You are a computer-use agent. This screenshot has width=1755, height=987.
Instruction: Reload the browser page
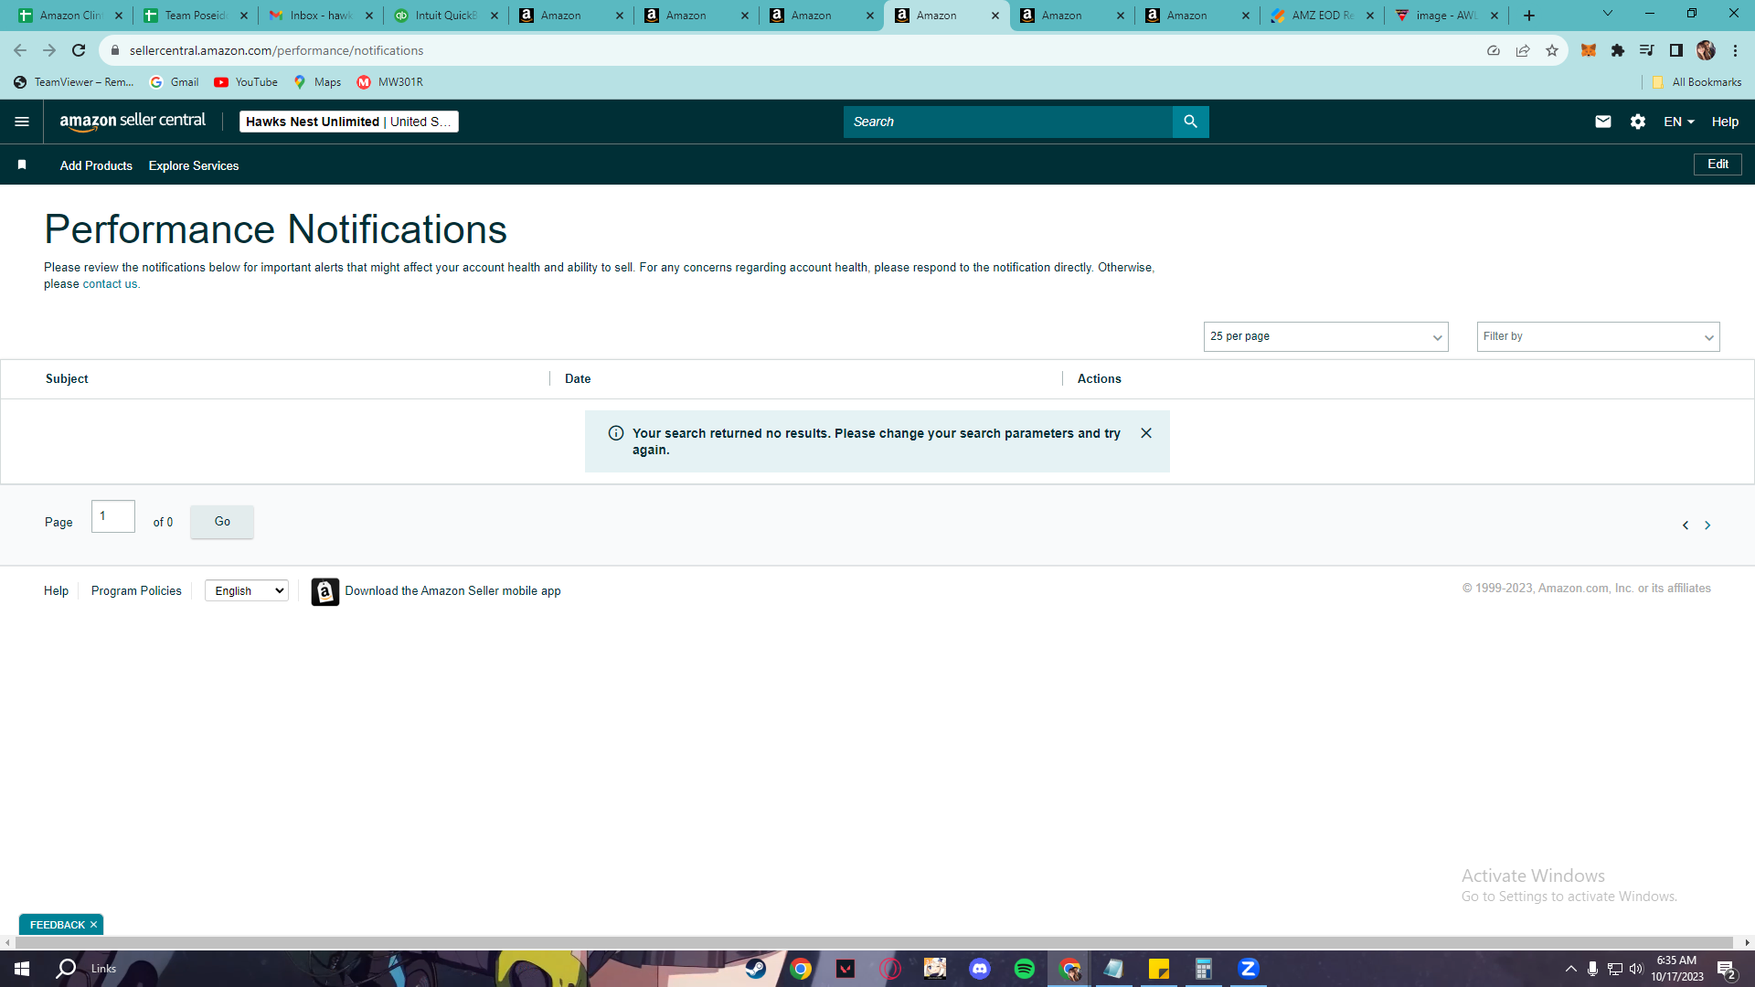tap(79, 50)
